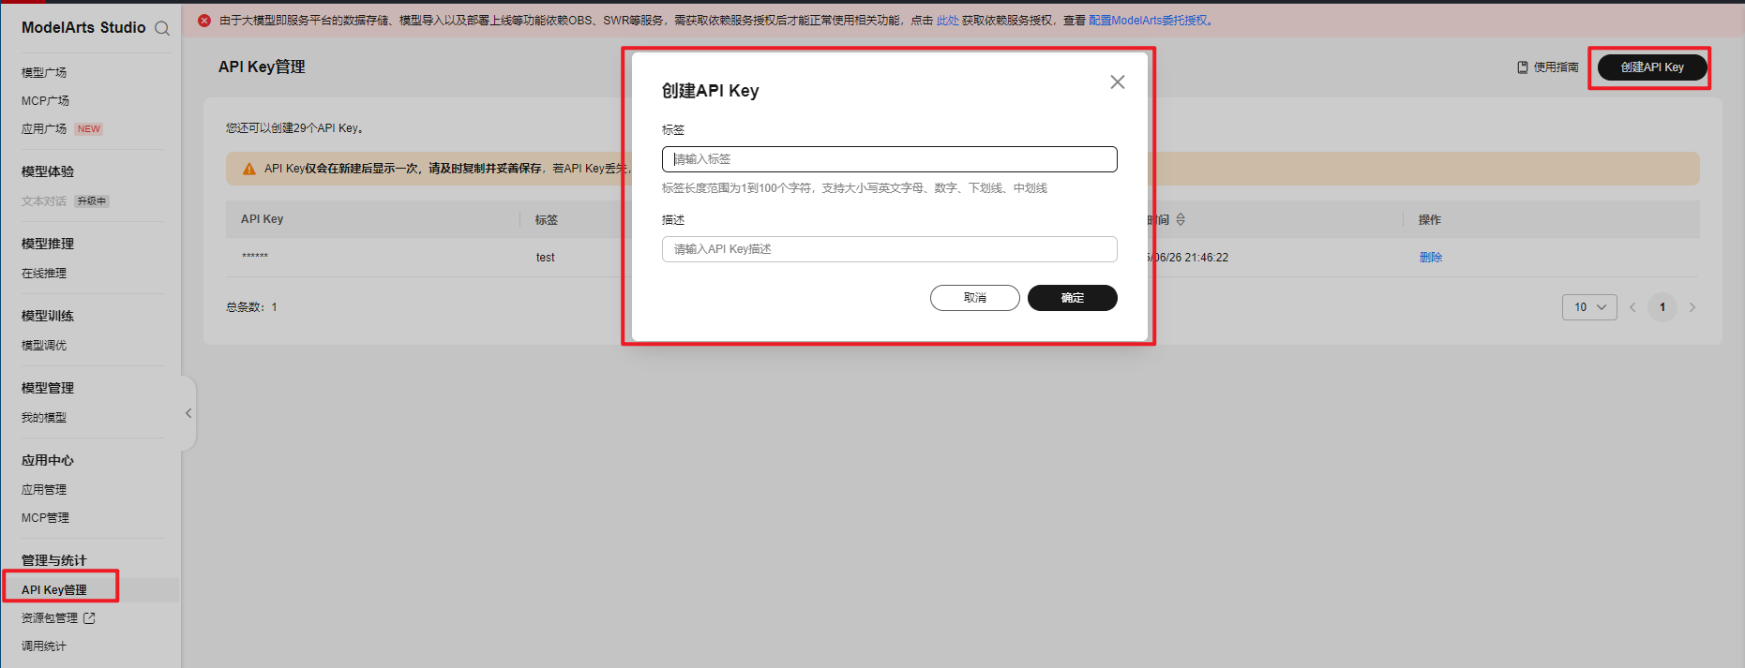Click the red error icon in the banner
Viewport: 1745px width, 668px height.
click(204, 21)
